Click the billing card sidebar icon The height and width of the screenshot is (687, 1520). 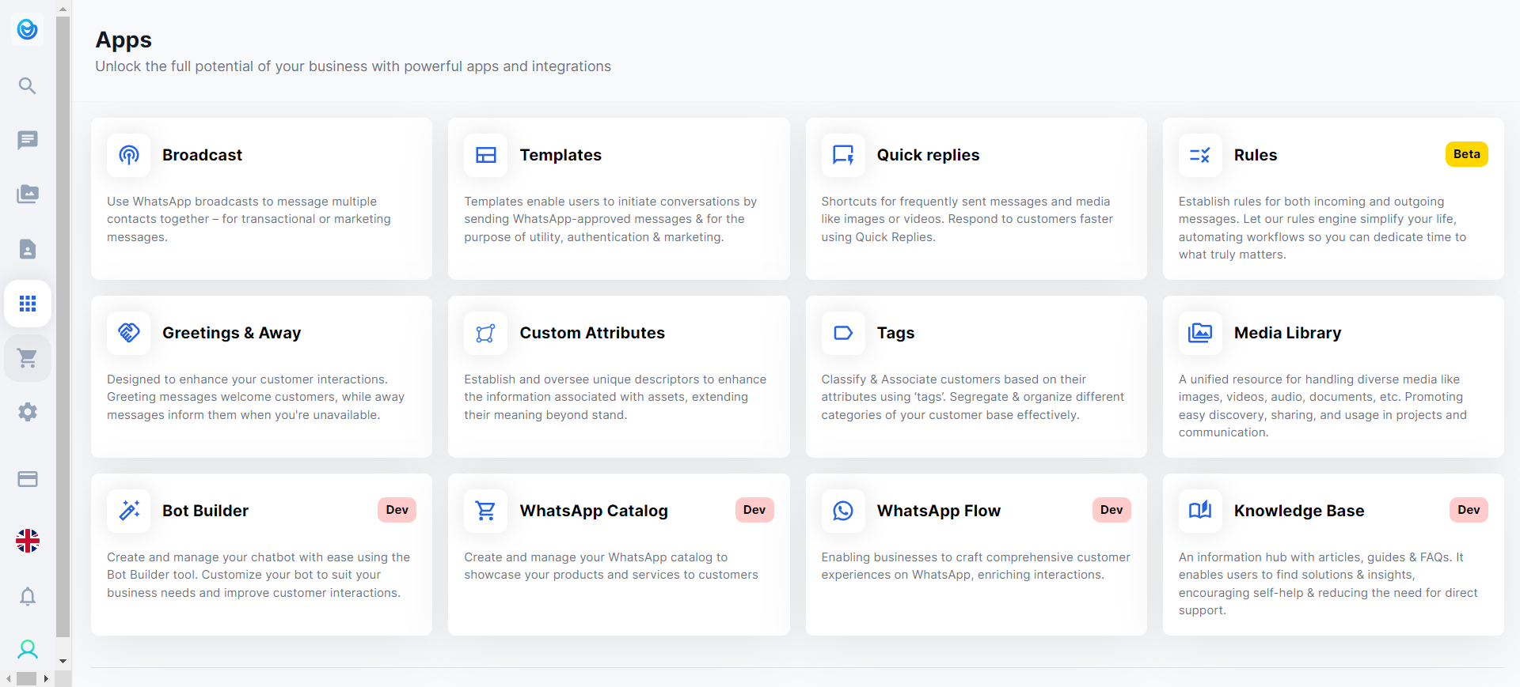(x=28, y=479)
